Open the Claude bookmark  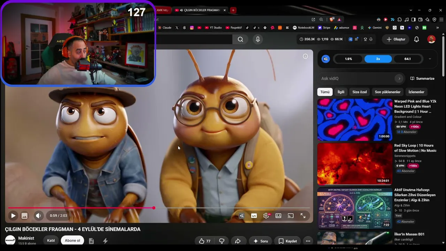tap(164, 28)
